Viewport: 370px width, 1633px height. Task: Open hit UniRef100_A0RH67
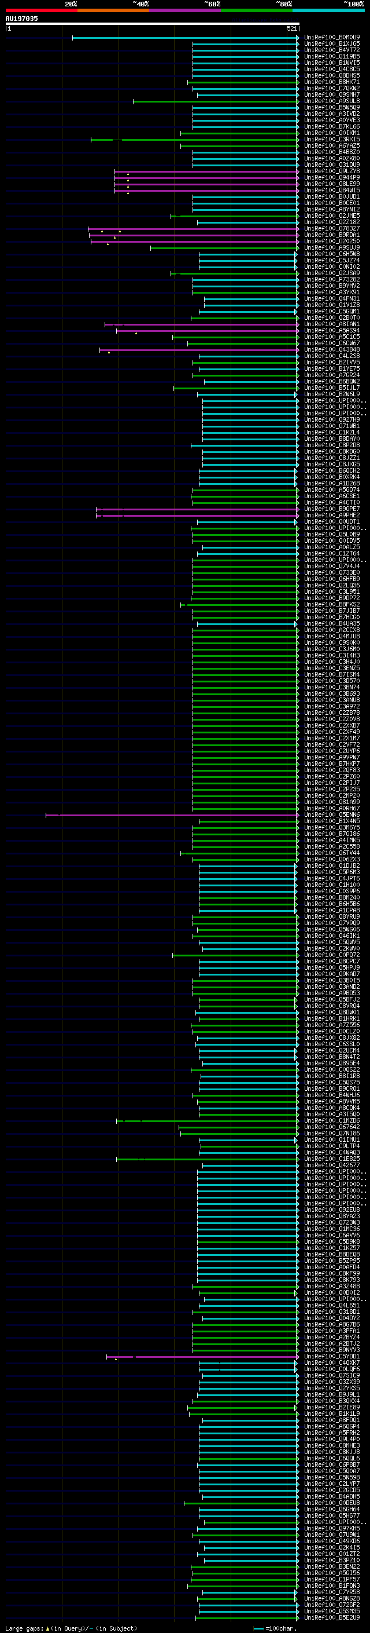pos(332,809)
